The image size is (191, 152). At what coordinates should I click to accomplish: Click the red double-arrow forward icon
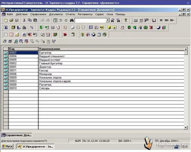(x=65, y=35)
